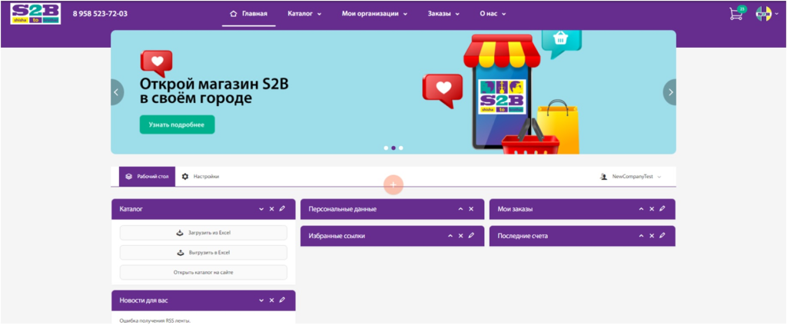787x325 pixels.
Task: Click Открыть каталог на сайте button
Action: [x=203, y=272]
